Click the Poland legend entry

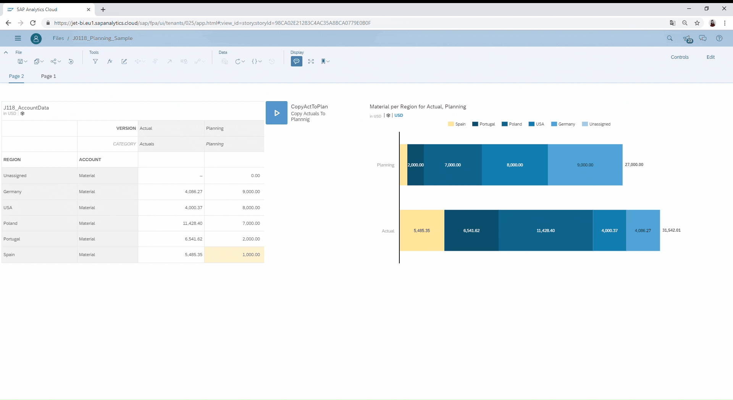pos(512,124)
